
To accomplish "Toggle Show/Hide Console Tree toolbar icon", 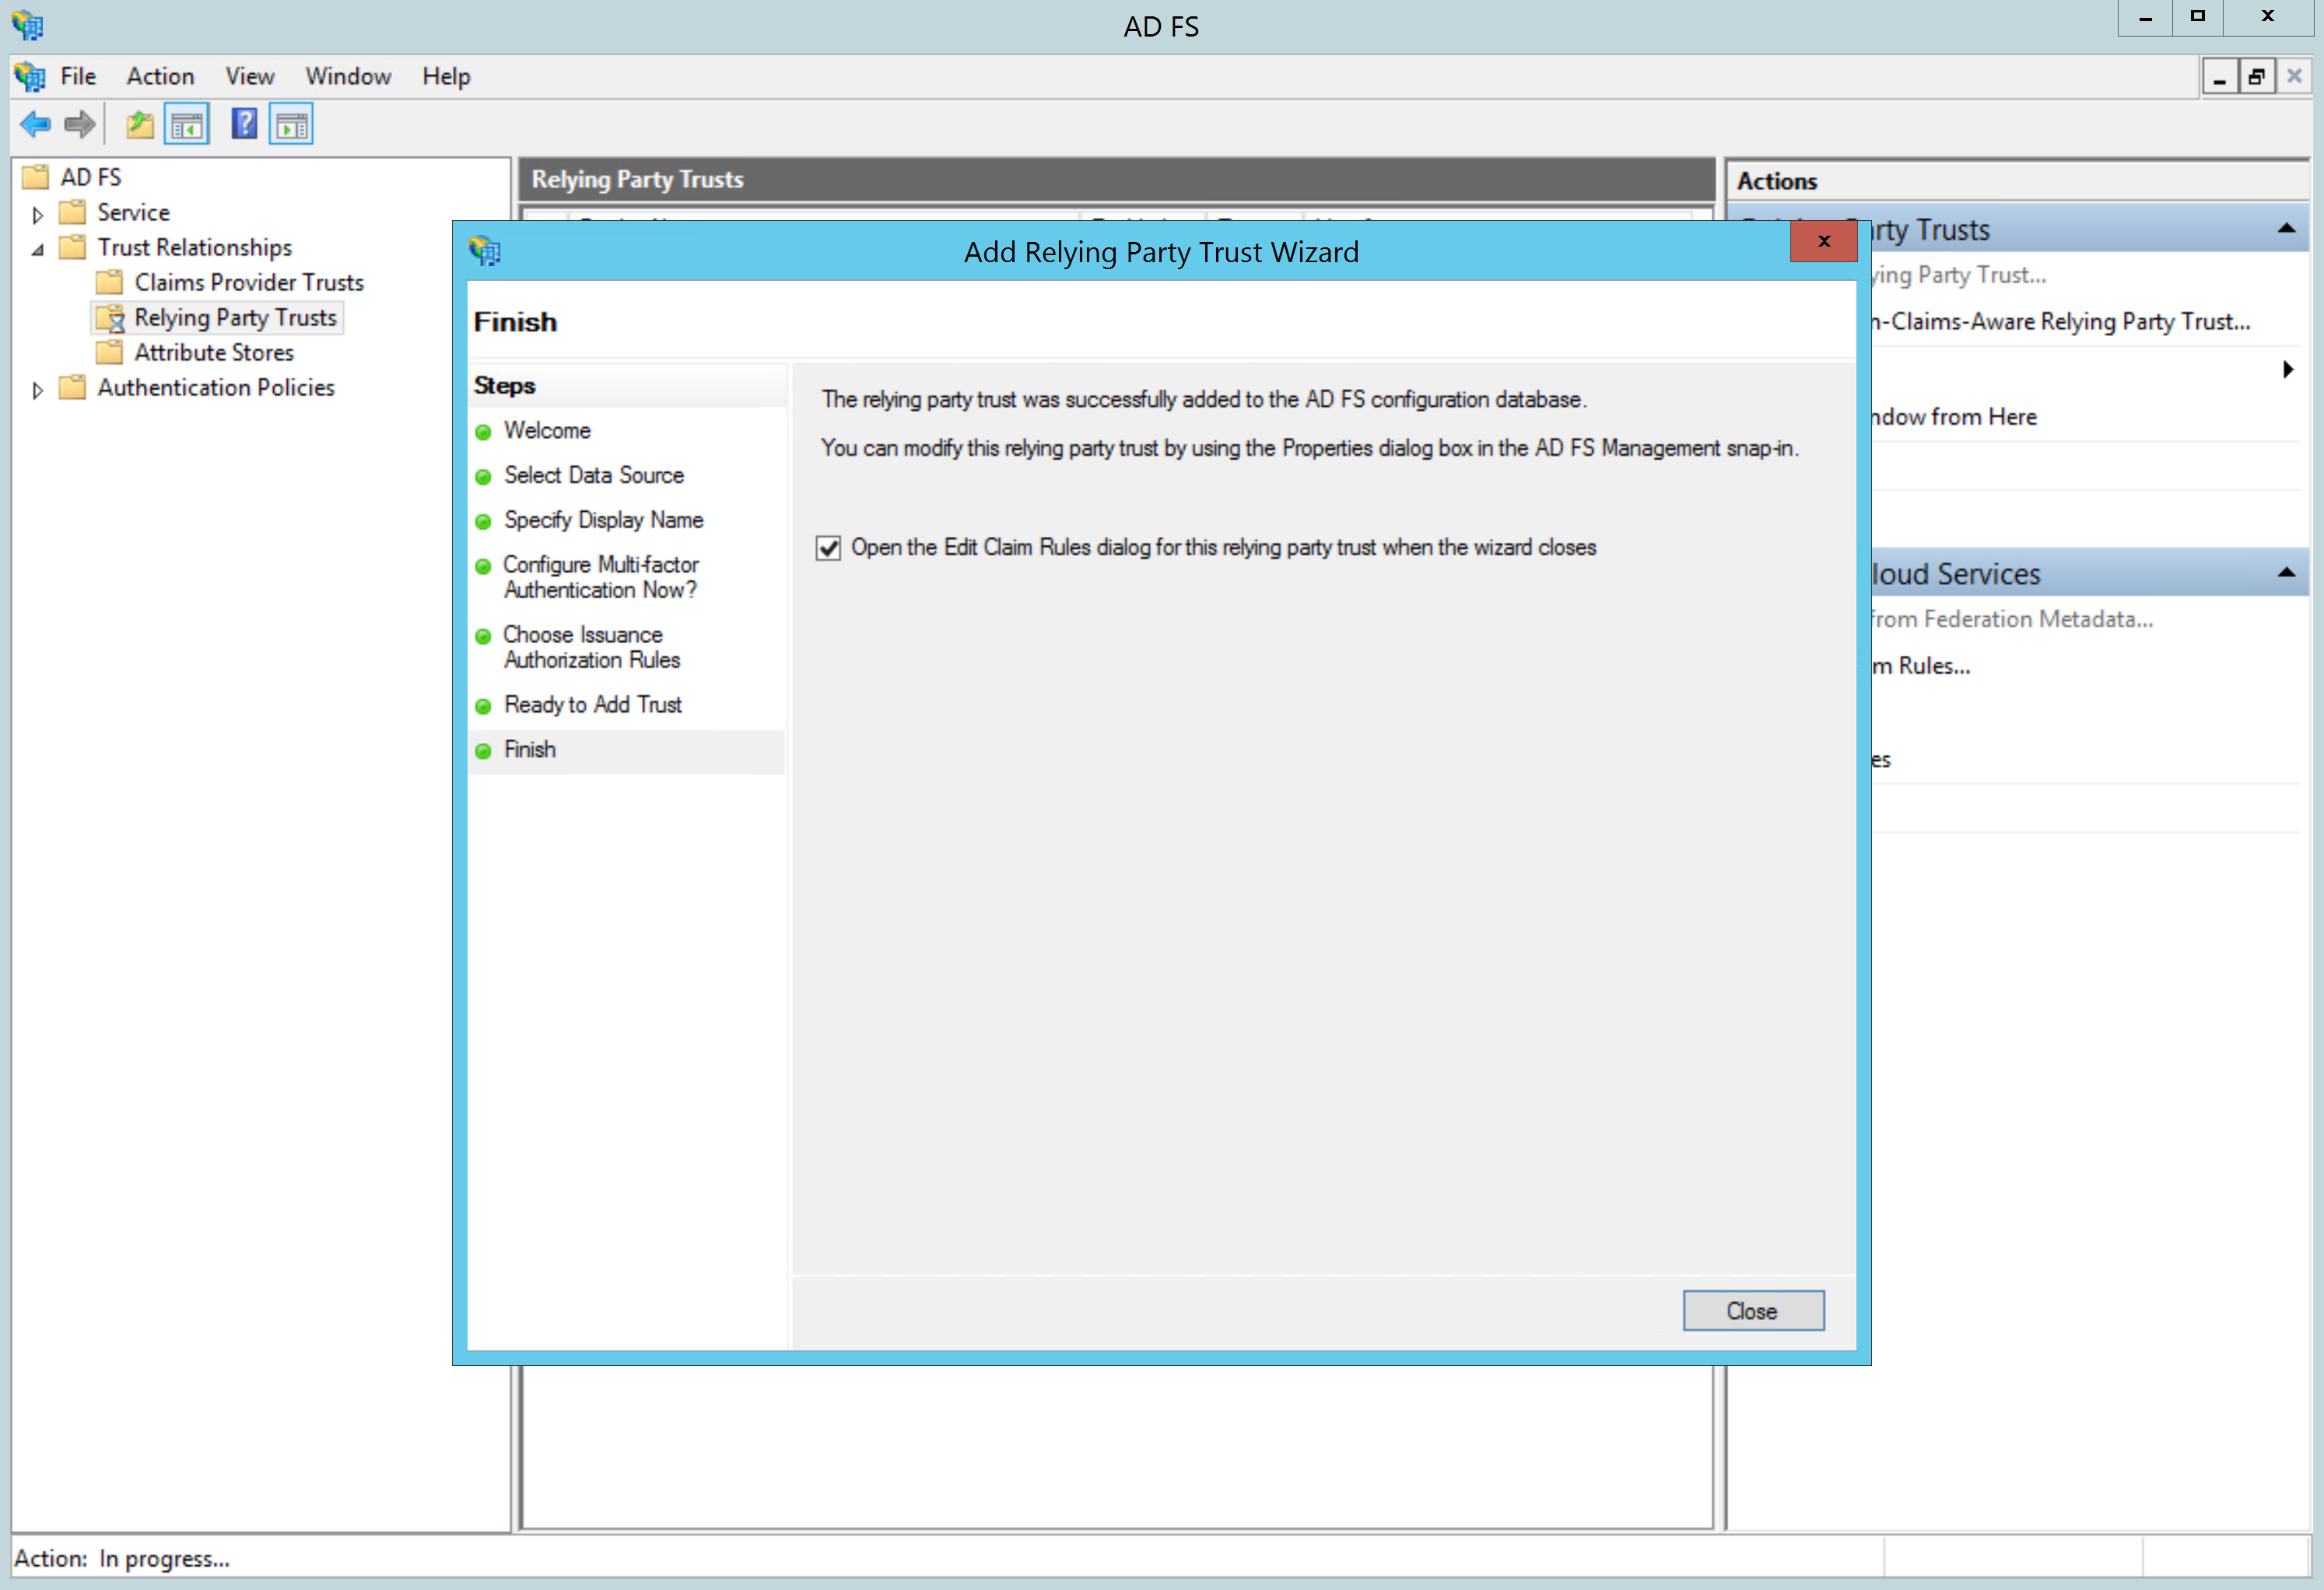I will tap(187, 125).
